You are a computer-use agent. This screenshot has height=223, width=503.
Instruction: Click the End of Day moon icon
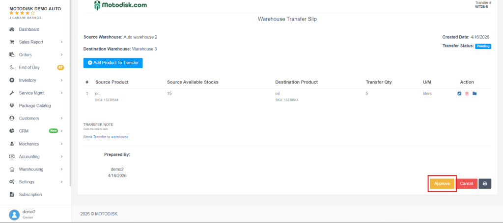coord(12,68)
